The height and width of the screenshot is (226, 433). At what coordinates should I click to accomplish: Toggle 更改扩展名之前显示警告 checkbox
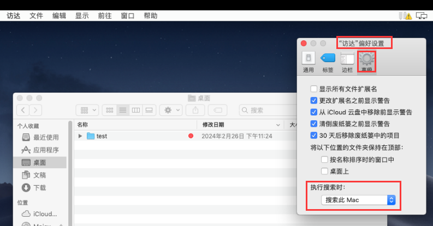pyautogui.click(x=314, y=101)
